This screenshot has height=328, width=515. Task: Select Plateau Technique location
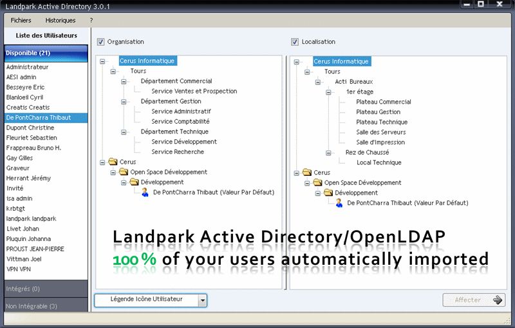pyautogui.click(x=382, y=122)
